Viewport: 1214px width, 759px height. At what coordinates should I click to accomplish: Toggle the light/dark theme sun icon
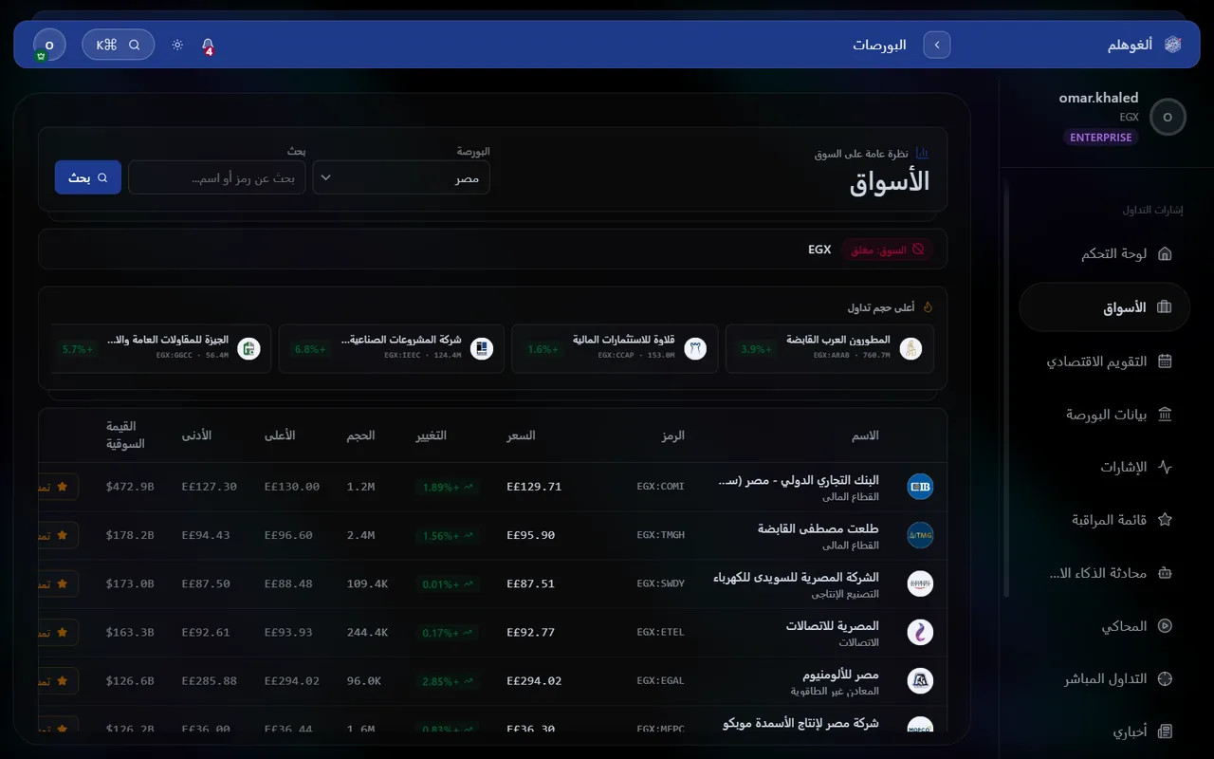coord(177,45)
